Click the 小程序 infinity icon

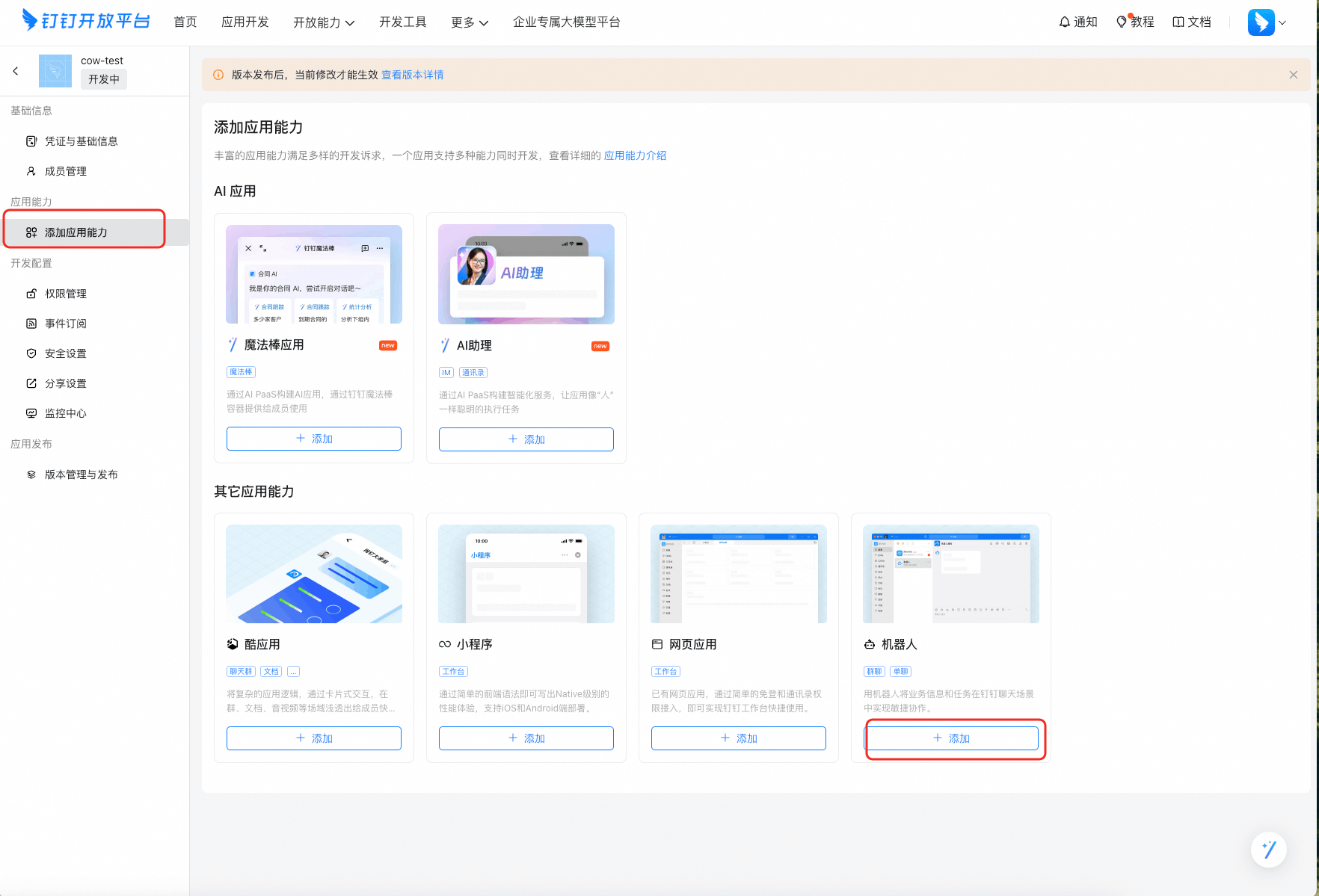(445, 644)
